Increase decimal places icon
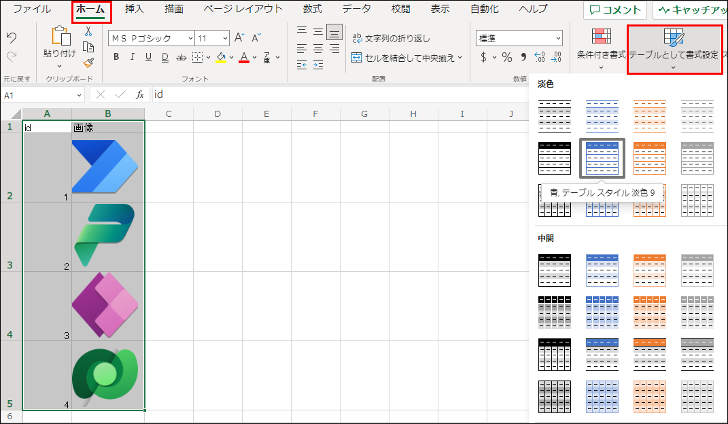728x424 pixels. tap(540, 57)
